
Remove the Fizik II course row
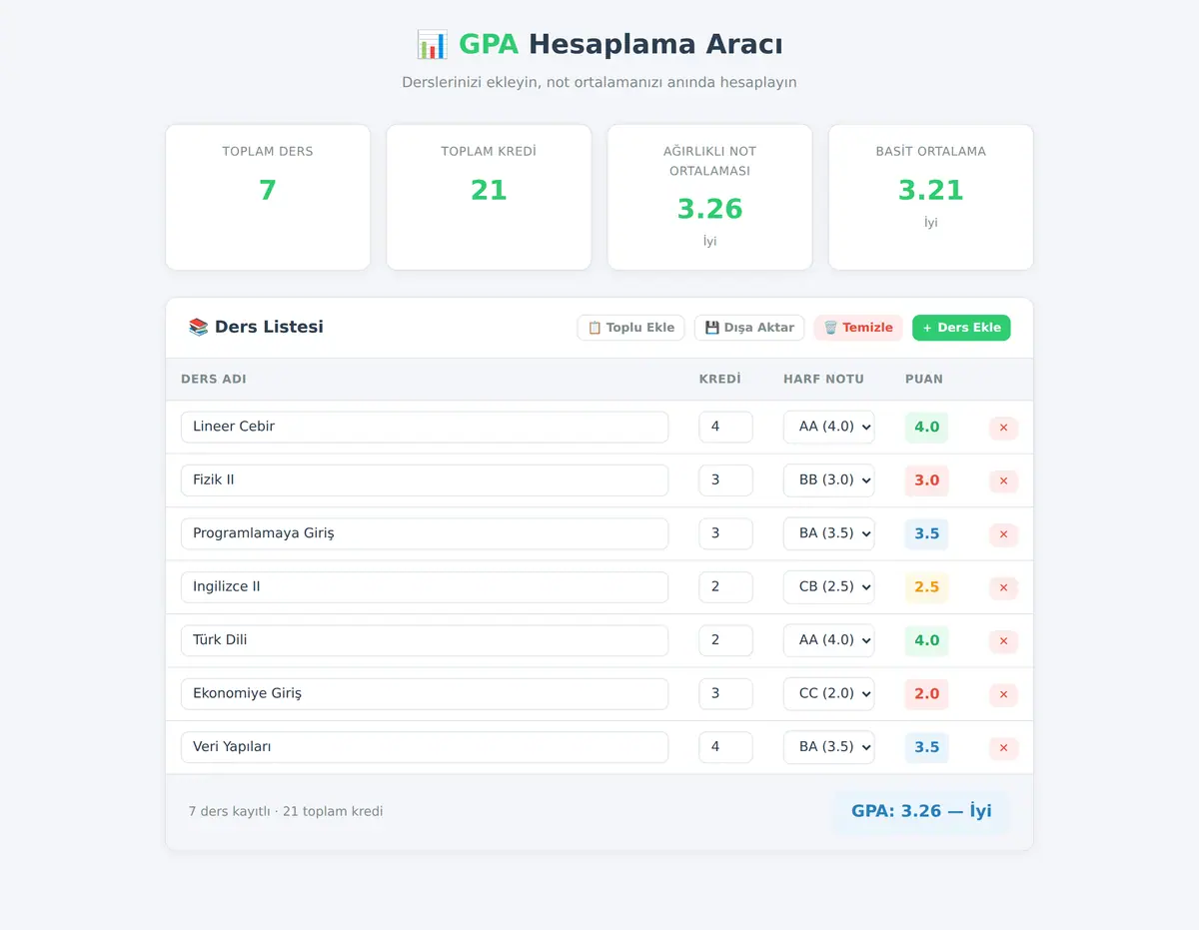[x=1003, y=481]
